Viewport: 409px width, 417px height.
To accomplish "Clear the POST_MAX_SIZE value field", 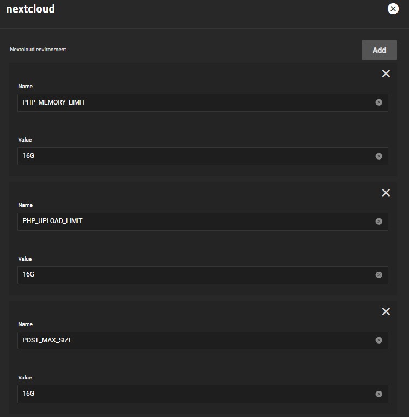I will 379,394.
